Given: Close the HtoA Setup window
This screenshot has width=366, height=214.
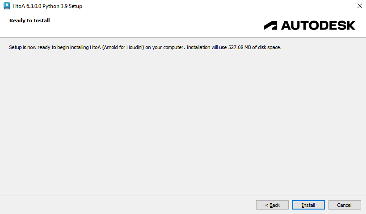Looking at the screenshot, I should point(359,6).
